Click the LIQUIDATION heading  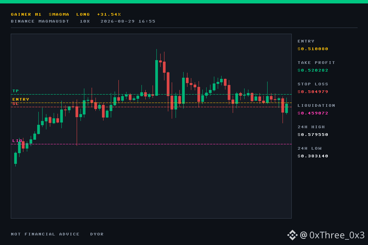(316, 106)
